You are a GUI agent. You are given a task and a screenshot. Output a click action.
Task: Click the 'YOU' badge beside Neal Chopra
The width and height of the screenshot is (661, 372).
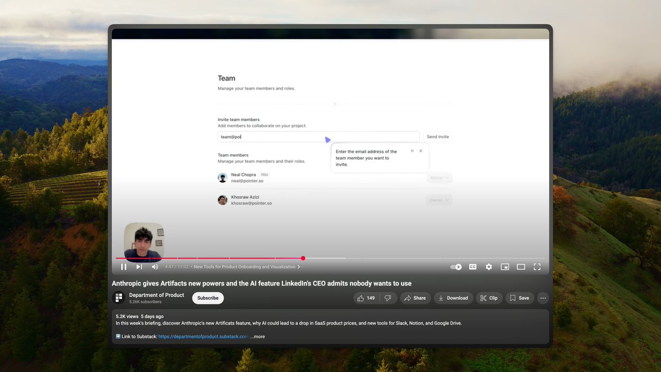[264, 175]
